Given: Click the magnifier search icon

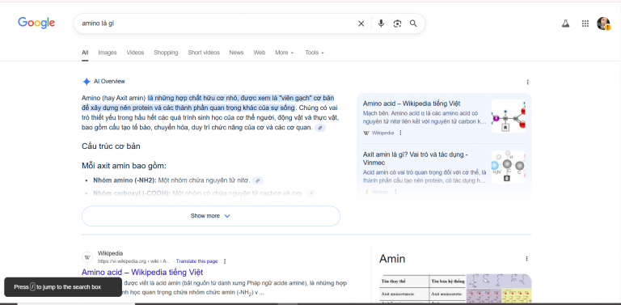Looking at the screenshot, I should pos(413,23).
